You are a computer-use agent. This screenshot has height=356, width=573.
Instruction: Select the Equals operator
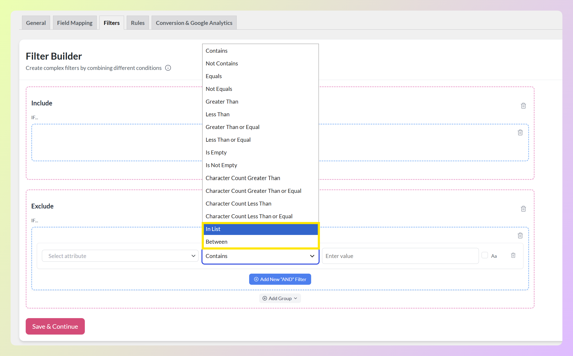coord(260,76)
